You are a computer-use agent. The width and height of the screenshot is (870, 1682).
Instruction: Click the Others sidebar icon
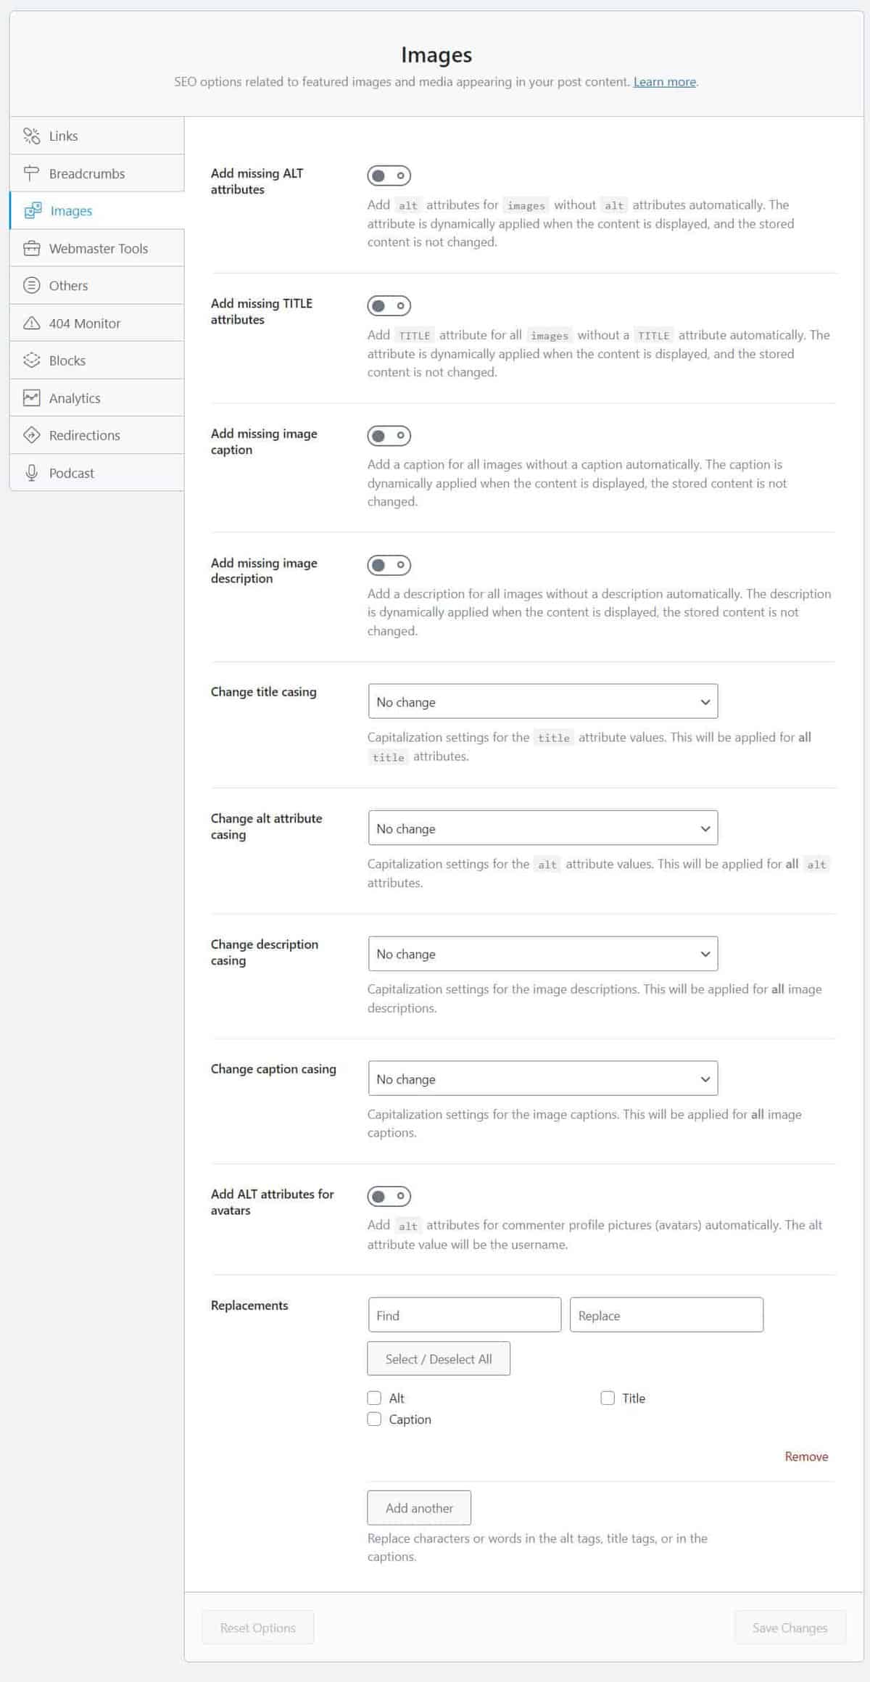click(x=31, y=286)
